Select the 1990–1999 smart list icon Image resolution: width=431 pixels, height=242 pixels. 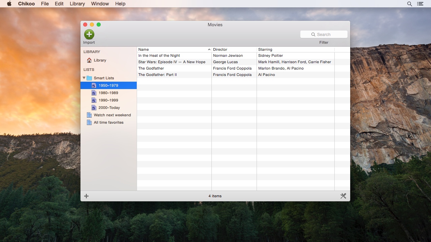[x=94, y=100]
